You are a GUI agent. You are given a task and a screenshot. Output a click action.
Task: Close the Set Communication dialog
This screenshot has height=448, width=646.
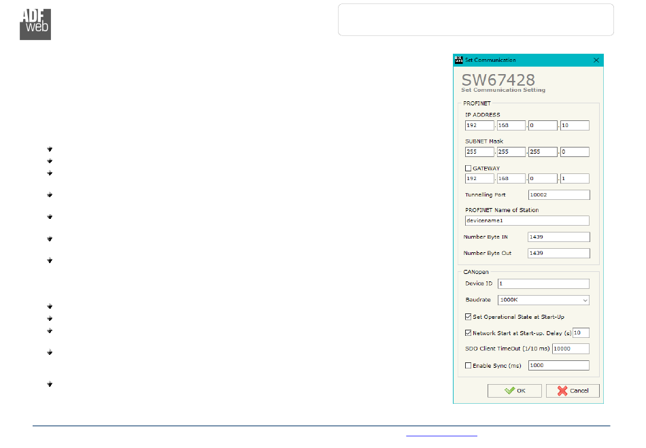pos(596,61)
